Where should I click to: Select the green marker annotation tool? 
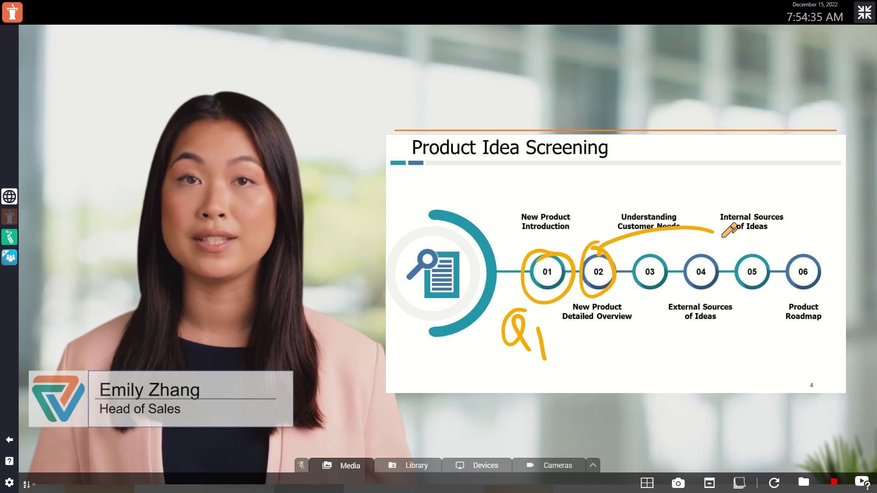9,237
